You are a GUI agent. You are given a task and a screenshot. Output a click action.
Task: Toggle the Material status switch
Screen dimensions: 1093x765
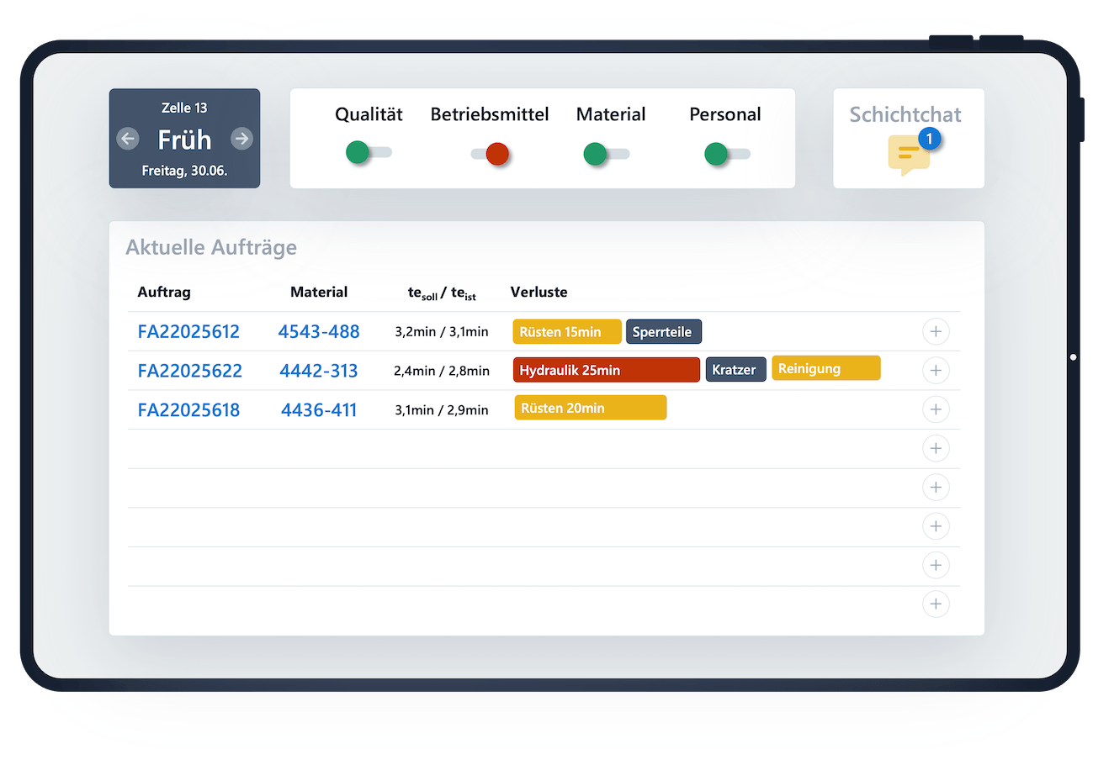[606, 154]
